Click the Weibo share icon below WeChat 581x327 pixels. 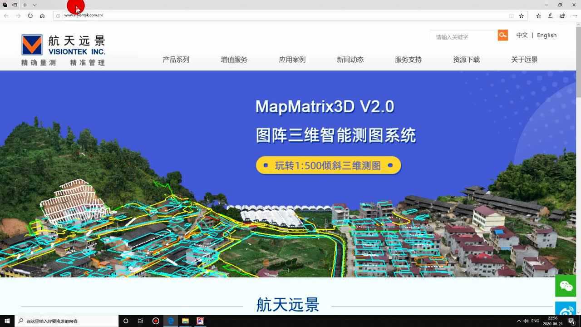[x=566, y=311]
